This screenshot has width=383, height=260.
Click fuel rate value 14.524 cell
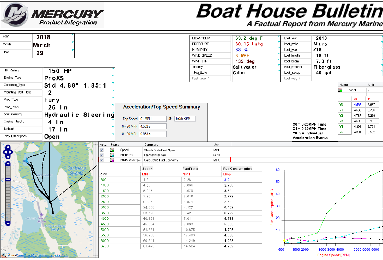[189, 246]
